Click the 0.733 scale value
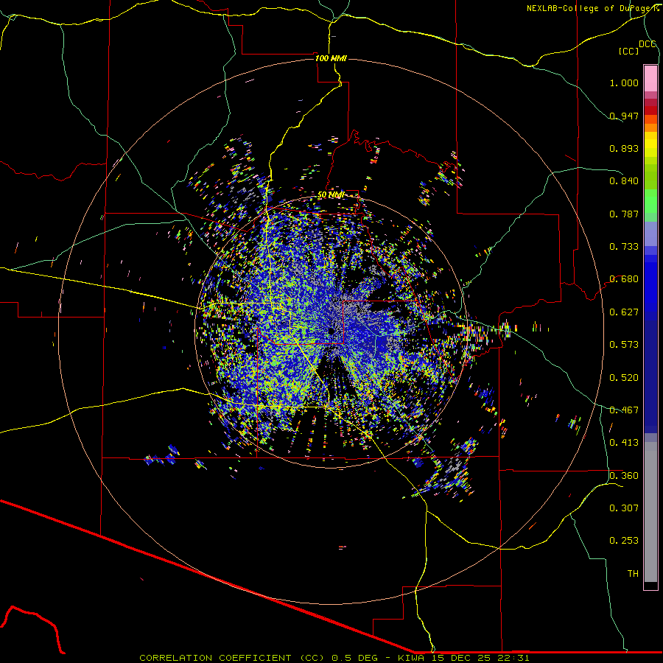The height and width of the screenshot is (663, 663). click(624, 247)
